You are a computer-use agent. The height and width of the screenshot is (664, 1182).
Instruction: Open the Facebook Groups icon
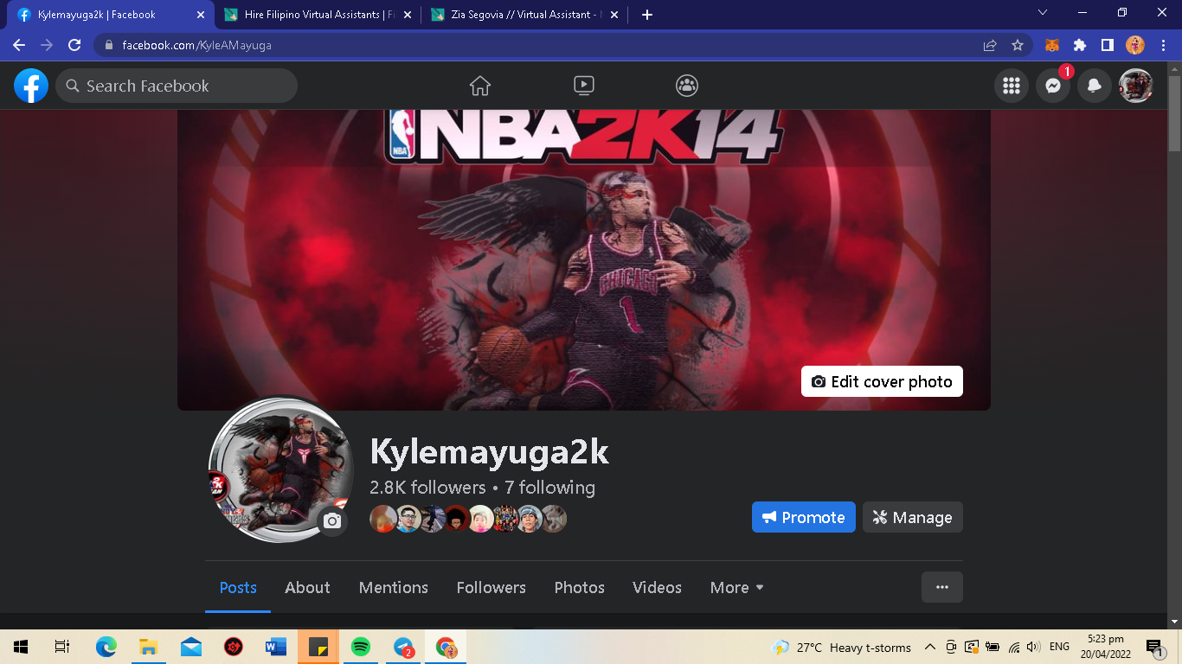tap(687, 86)
